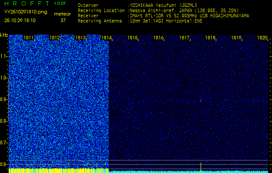Click the 'Ovserver' field label

(88, 5)
